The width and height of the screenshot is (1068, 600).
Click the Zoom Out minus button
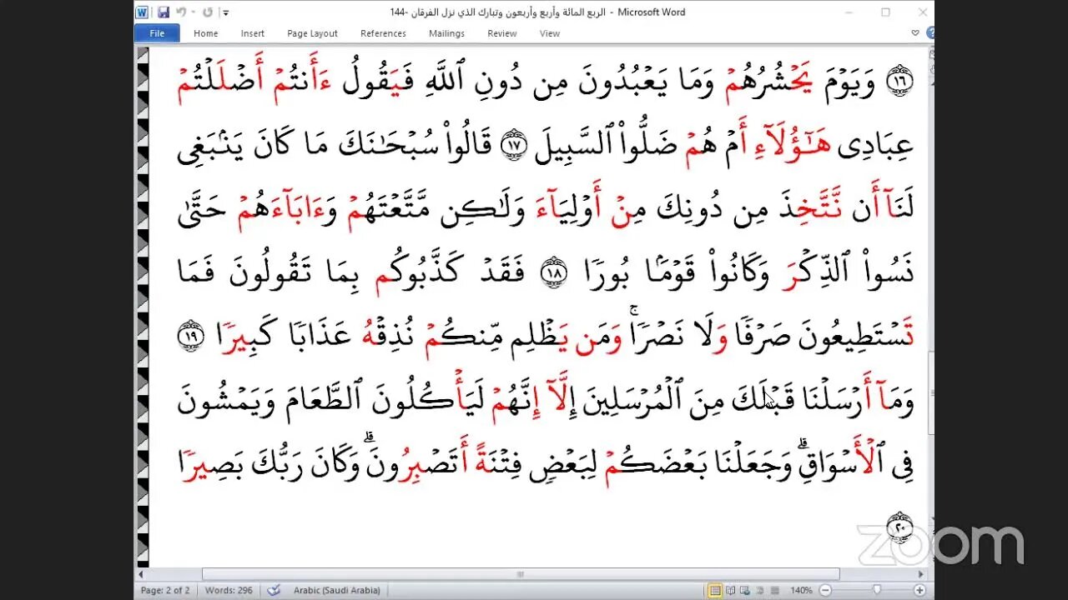pos(824,590)
